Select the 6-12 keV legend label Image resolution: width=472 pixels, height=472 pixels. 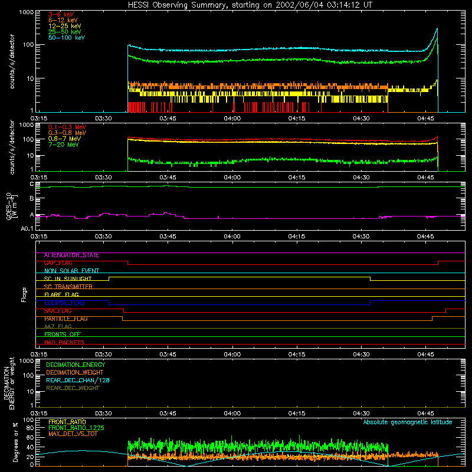(63, 20)
